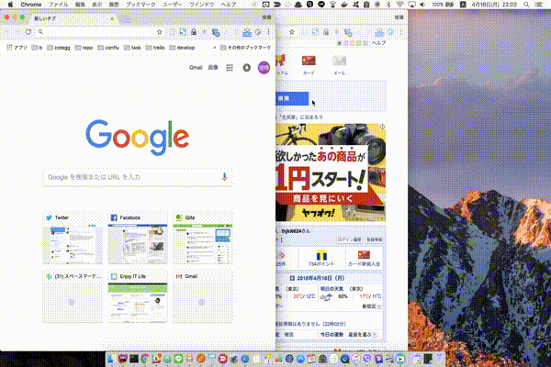The image size is (551, 367).
Task: Open the Yahoo Card (カード) icon
Action: pos(309,63)
